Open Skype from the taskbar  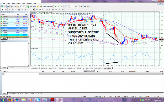click(38, 100)
